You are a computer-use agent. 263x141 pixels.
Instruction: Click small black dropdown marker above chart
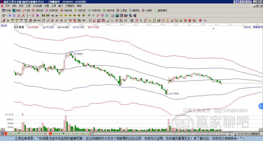pos(213,29)
